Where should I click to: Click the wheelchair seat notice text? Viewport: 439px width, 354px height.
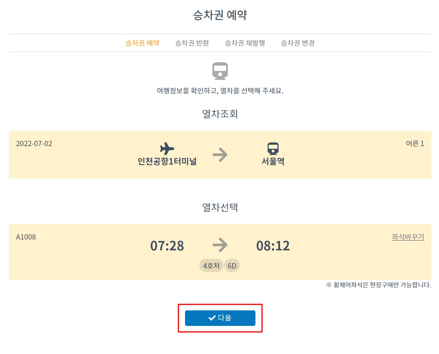tap(378, 284)
